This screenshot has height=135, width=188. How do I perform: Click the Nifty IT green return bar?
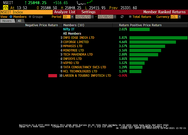click(x=139, y=29)
